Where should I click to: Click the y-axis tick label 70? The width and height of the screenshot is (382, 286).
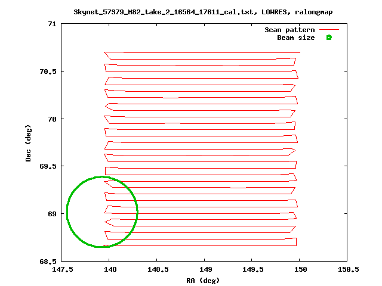tap(52, 119)
